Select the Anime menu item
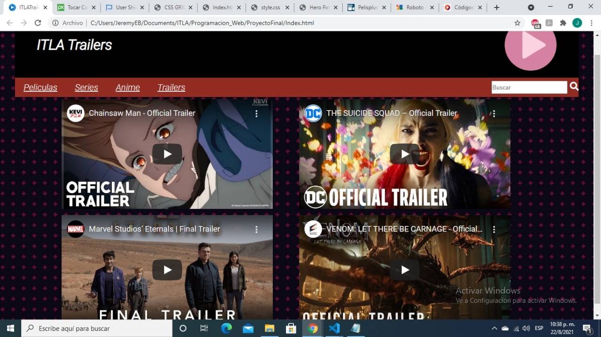Image resolution: width=601 pixels, height=337 pixels. 128,88
